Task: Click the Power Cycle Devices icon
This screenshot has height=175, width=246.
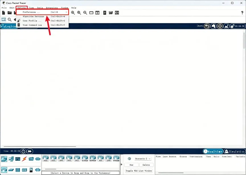Action: (x=23, y=151)
